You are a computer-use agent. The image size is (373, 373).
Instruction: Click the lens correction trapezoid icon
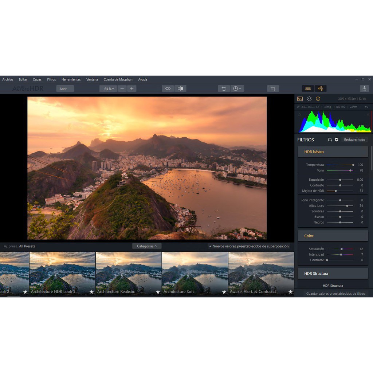tap(330, 140)
